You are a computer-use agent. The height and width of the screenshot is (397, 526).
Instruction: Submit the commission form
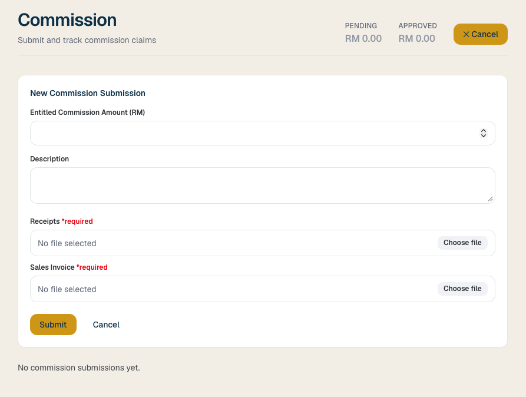(x=54, y=325)
